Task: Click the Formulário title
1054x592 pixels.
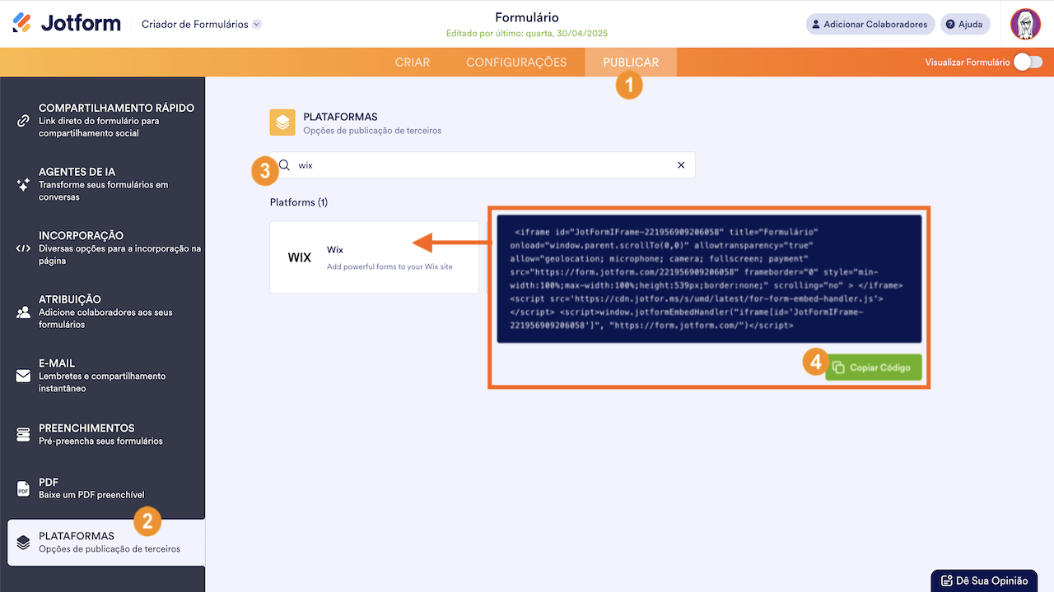Action: coord(527,17)
